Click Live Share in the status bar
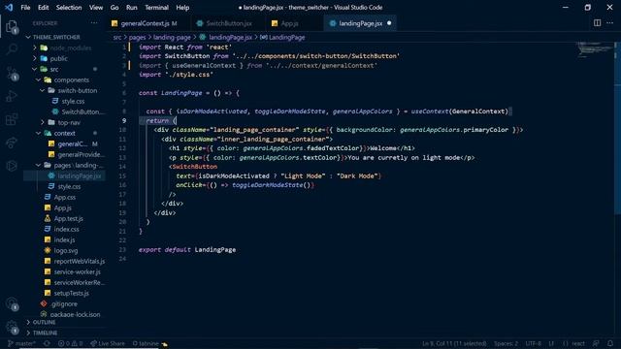Image resolution: width=621 pixels, height=349 pixels. click(108, 343)
